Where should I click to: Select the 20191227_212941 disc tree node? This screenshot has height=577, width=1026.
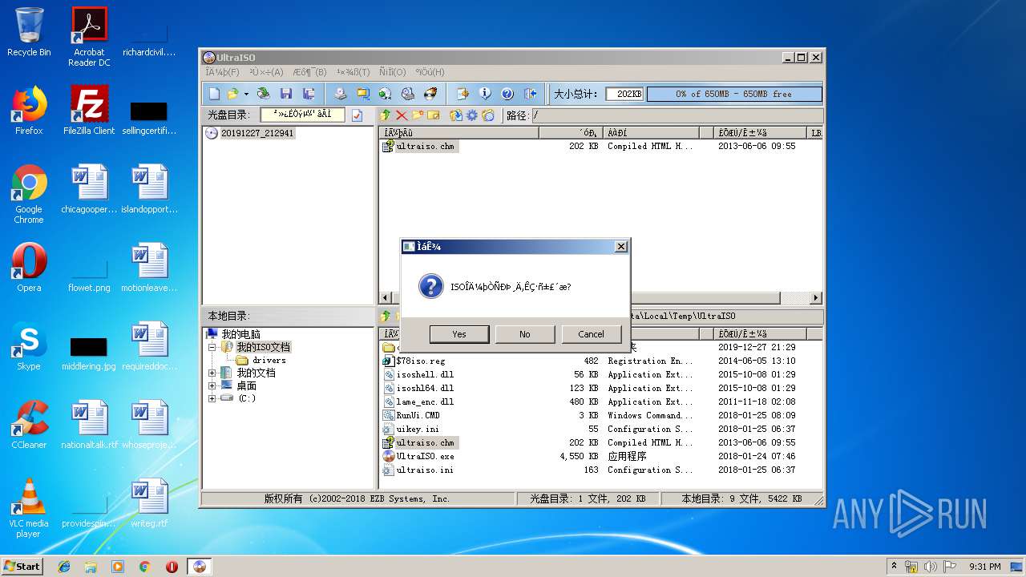tap(257, 133)
